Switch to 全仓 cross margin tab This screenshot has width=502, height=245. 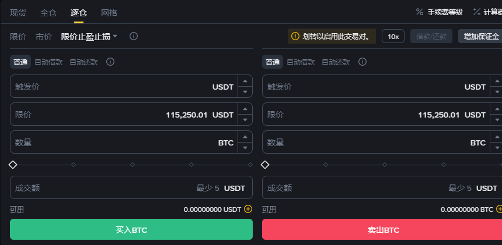click(48, 13)
